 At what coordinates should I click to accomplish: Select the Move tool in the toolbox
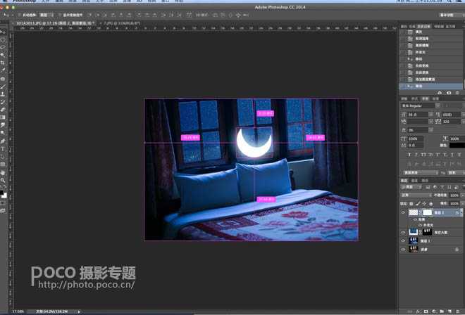click(4, 32)
